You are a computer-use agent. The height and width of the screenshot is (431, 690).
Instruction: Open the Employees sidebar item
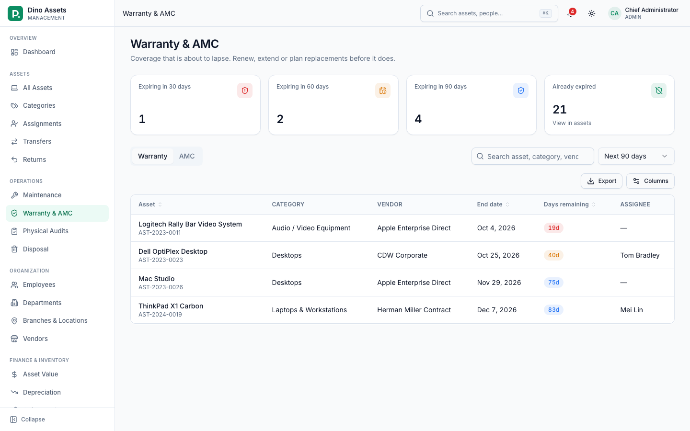[57, 285]
